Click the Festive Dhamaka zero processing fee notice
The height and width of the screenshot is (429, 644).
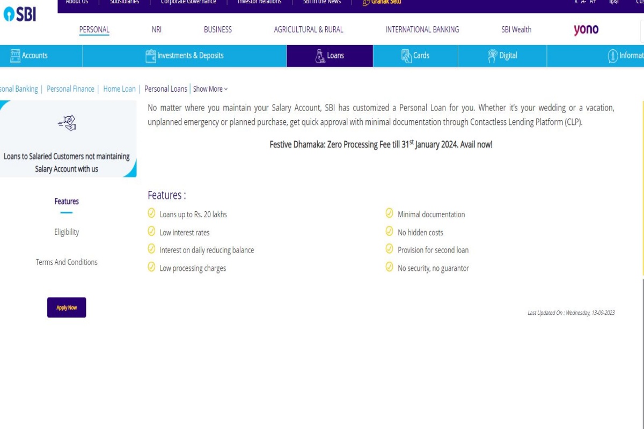point(381,144)
